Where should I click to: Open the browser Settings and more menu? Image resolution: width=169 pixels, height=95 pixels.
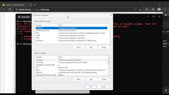165,9
